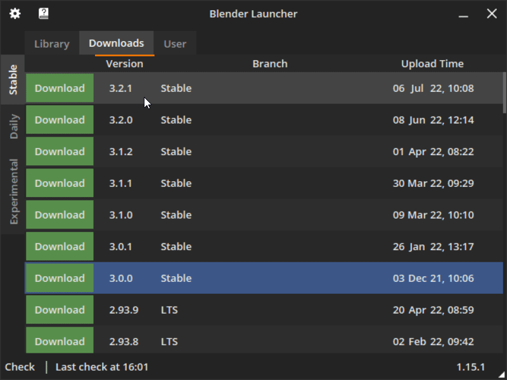The image size is (507, 380).
Task: Open the User tab
Action: [x=175, y=43]
